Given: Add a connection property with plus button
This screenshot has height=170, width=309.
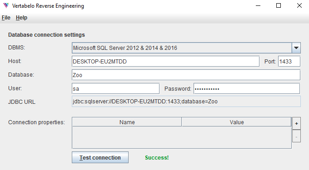Looking at the screenshot, I should (296, 123).
